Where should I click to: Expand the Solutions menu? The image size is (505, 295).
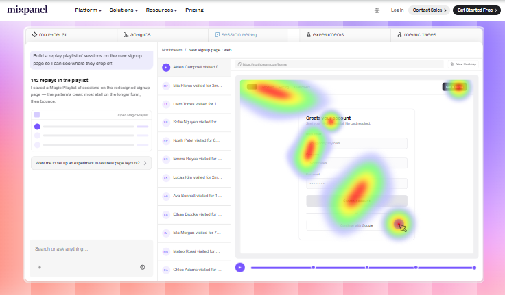point(124,10)
